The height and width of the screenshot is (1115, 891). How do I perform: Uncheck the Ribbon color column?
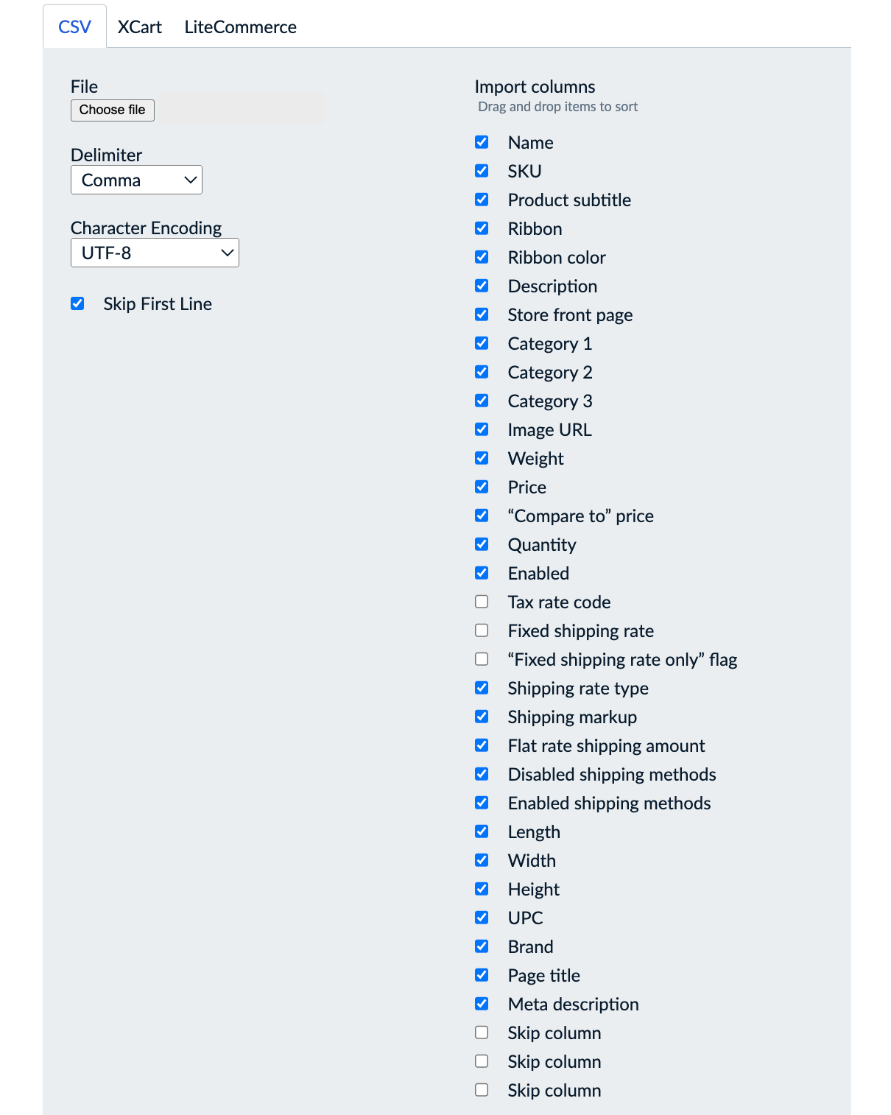482,256
